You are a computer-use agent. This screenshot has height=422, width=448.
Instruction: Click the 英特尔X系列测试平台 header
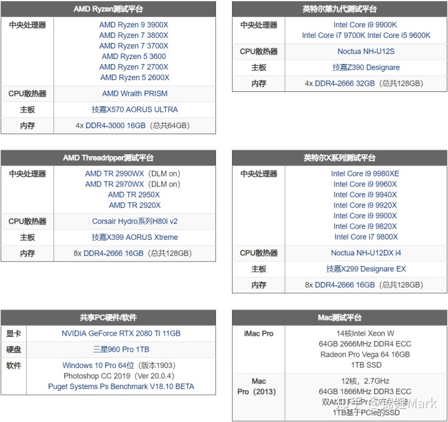pyautogui.click(x=340, y=158)
